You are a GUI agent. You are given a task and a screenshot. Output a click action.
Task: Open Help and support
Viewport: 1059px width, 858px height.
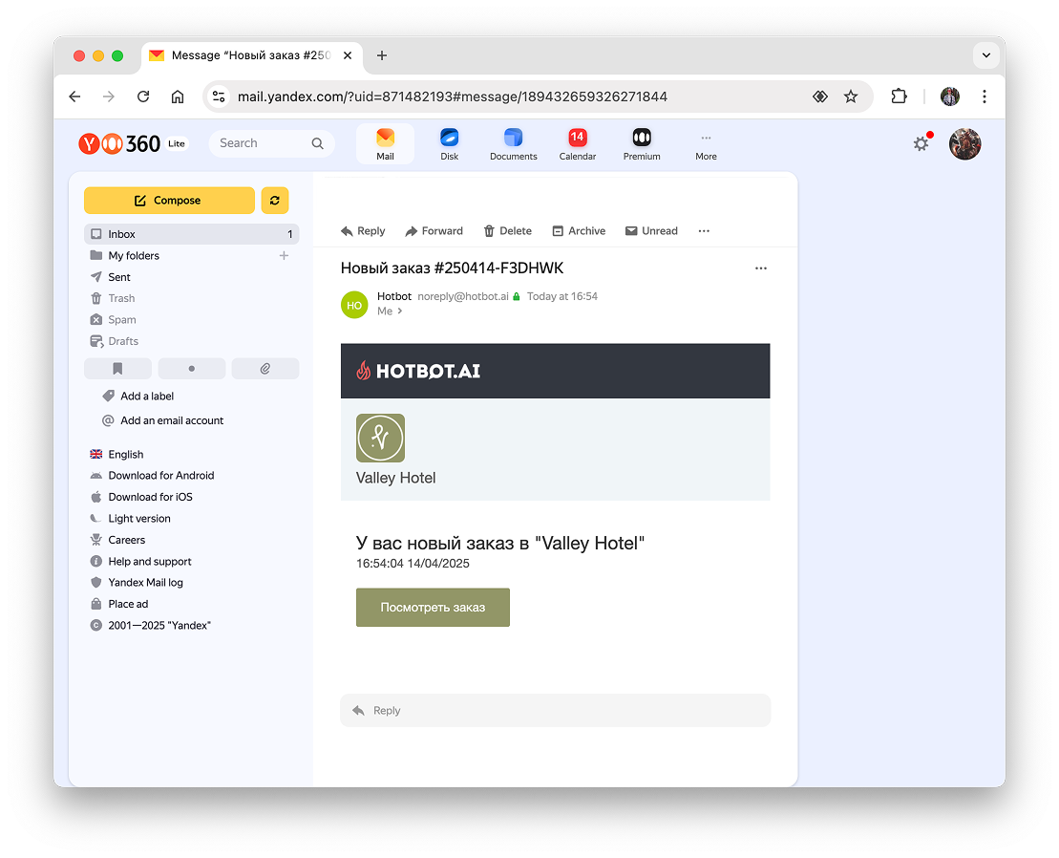[x=149, y=562]
